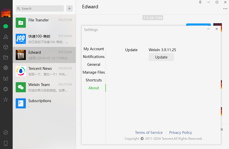Viewport: 229px width, 149px height.
Task: Open the Favorites cube icon
Action: coord(6,47)
